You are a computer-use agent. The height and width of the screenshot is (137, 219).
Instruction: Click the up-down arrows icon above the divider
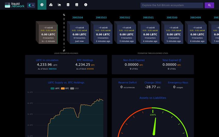pos(64,15)
